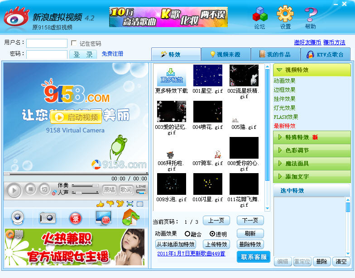
Task: Collapse the 视频特效 section
Action: [x=312, y=70]
